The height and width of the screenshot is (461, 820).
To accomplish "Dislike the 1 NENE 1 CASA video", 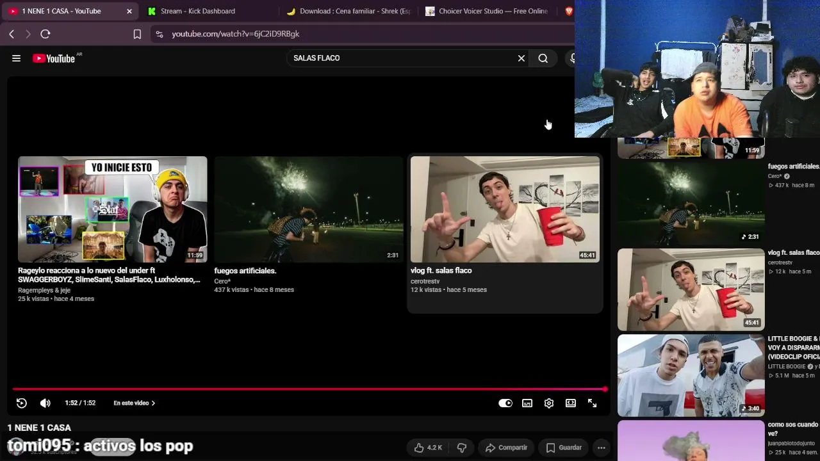I will (462, 448).
